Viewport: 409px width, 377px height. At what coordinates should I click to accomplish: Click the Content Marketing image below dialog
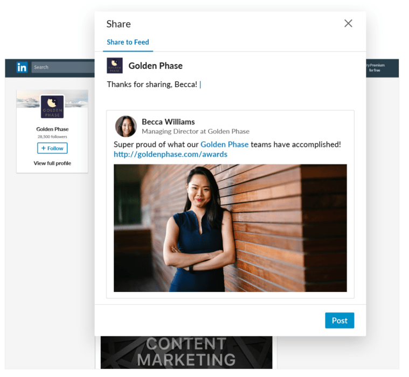click(x=186, y=352)
